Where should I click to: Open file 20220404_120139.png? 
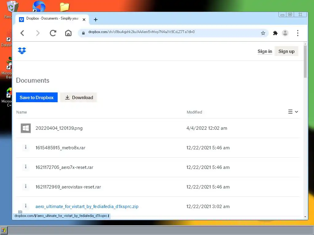click(59, 128)
